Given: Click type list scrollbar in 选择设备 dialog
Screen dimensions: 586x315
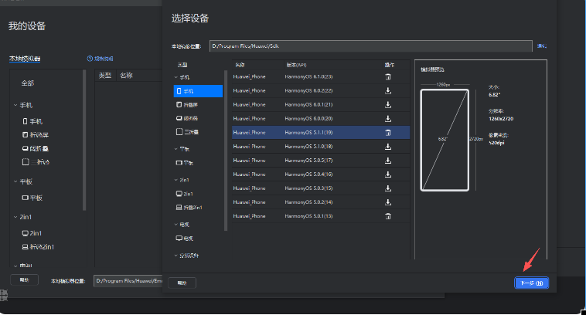Looking at the screenshot, I should [x=226, y=151].
